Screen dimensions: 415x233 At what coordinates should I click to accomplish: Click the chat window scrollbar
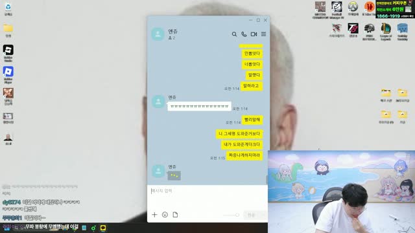pyautogui.click(x=267, y=180)
